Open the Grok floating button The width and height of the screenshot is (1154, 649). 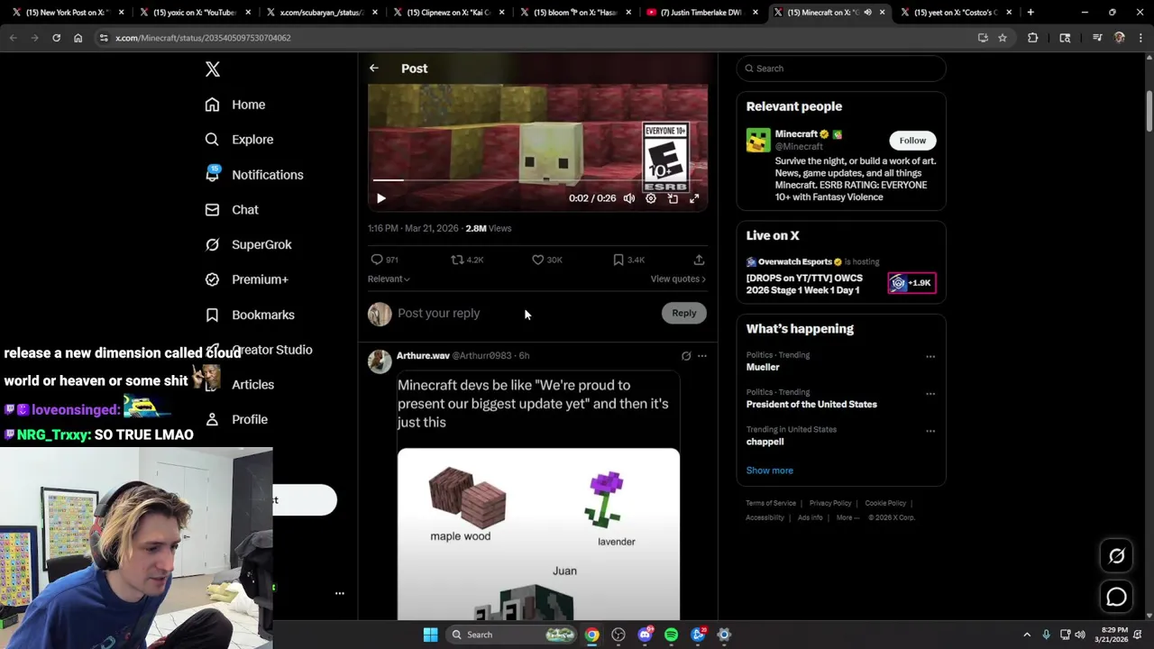(x=1117, y=556)
